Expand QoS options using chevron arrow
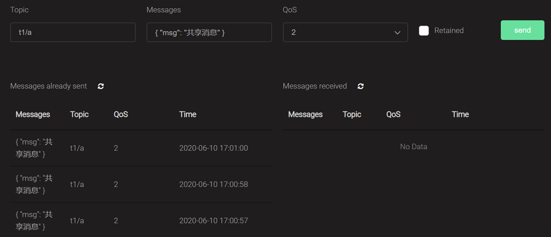Image resolution: width=551 pixels, height=237 pixels. pyautogui.click(x=398, y=33)
